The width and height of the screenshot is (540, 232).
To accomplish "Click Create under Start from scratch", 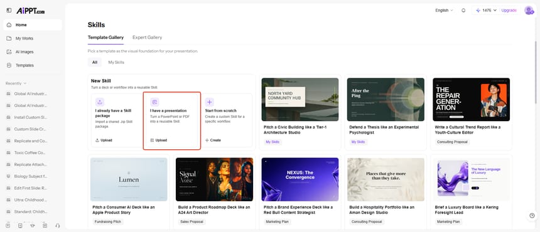I will pyautogui.click(x=213, y=140).
